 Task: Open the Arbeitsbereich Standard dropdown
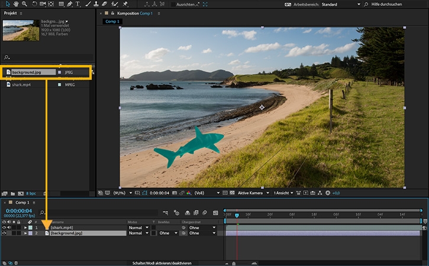(358, 4)
